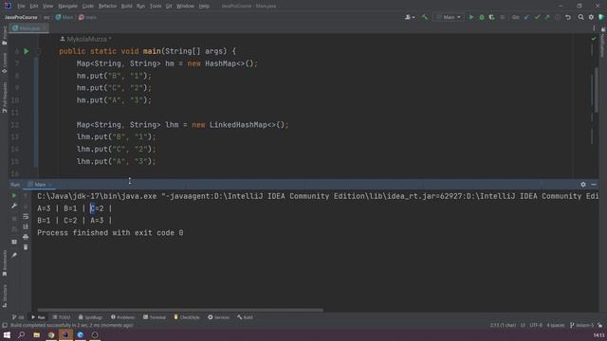Open the Problems tool window
Image resolution: width=607 pixels, height=341 pixels.
[122, 317]
